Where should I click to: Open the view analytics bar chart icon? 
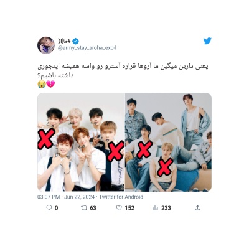click(x=156, y=208)
